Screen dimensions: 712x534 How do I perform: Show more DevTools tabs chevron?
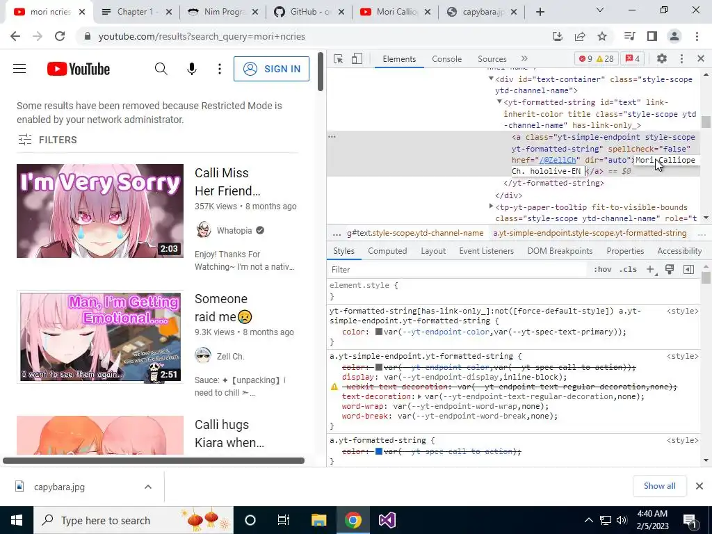(x=524, y=58)
